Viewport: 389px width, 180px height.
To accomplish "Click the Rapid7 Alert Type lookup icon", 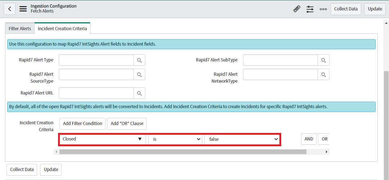I will click(139, 60).
